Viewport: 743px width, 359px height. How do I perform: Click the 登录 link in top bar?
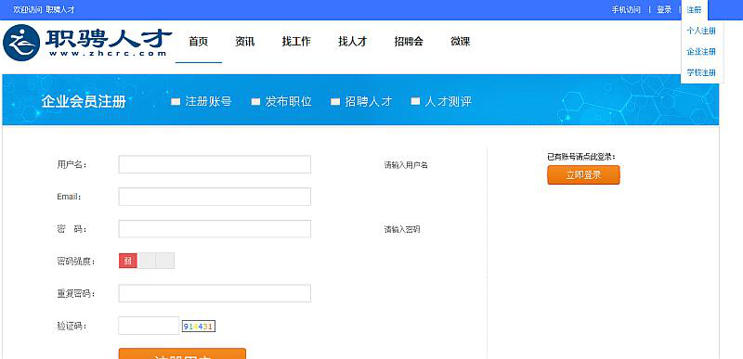pyautogui.click(x=664, y=9)
